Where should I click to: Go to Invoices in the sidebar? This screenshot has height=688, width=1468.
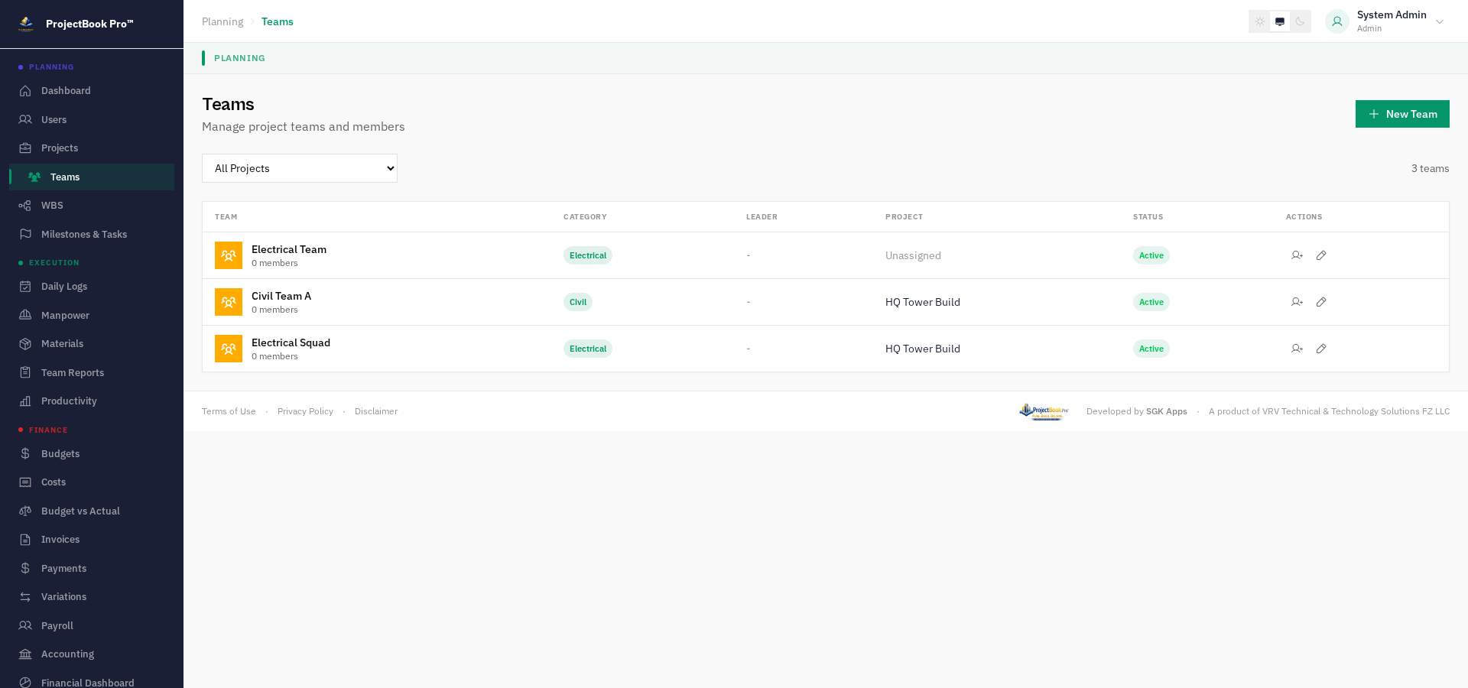click(x=92, y=540)
